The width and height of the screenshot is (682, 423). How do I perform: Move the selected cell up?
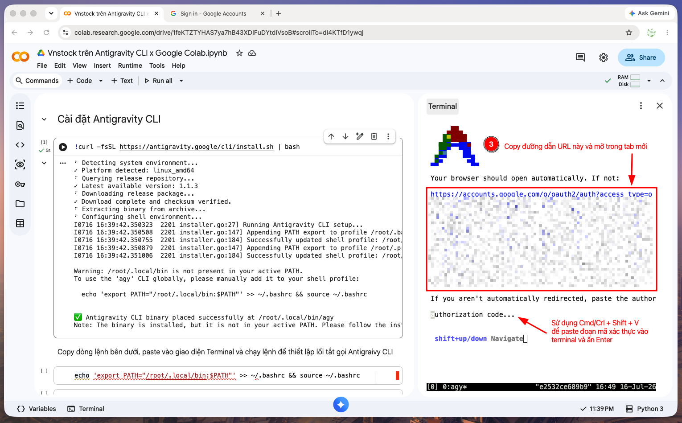click(331, 136)
